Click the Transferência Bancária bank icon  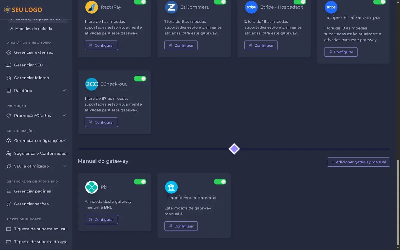pyautogui.click(x=171, y=187)
